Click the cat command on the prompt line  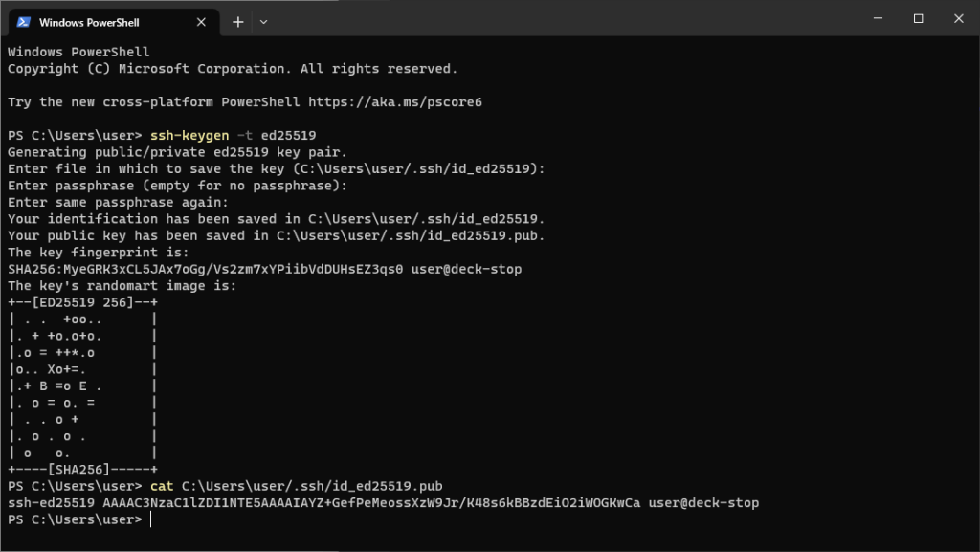tap(162, 486)
